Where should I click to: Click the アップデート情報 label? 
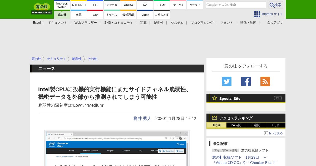tap(226, 150)
